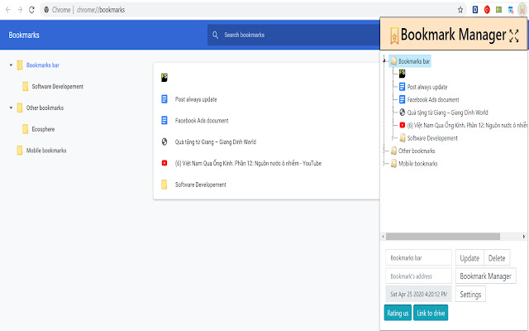
Task: Focus the Bookmark's address input field
Action: pos(418,276)
